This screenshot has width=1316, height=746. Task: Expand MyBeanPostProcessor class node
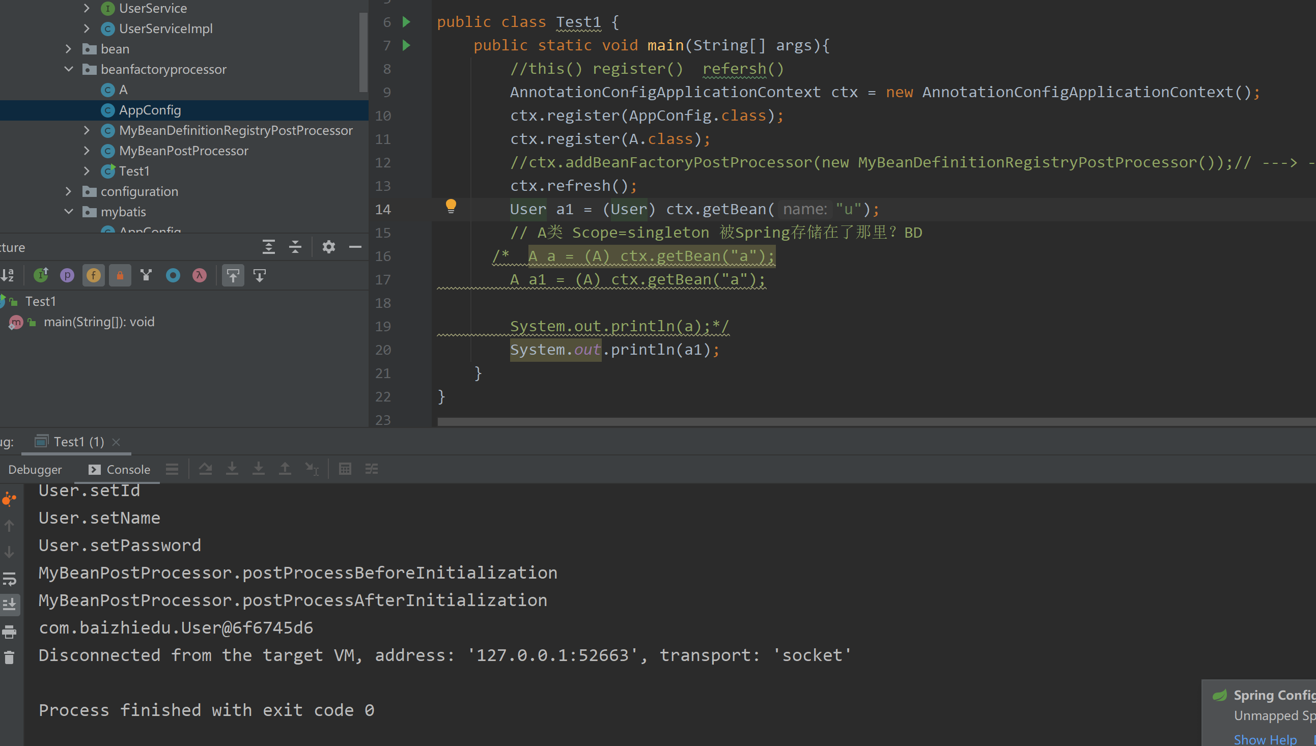[x=87, y=151]
